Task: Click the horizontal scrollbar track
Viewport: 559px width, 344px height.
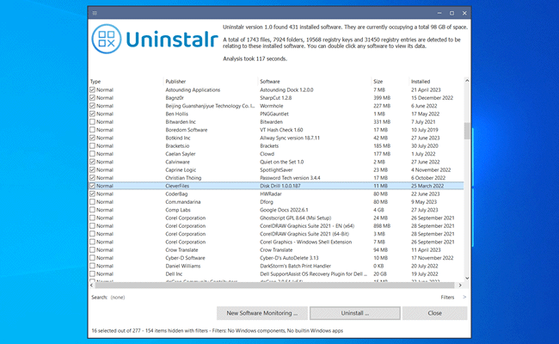Action: pos(274,286)
